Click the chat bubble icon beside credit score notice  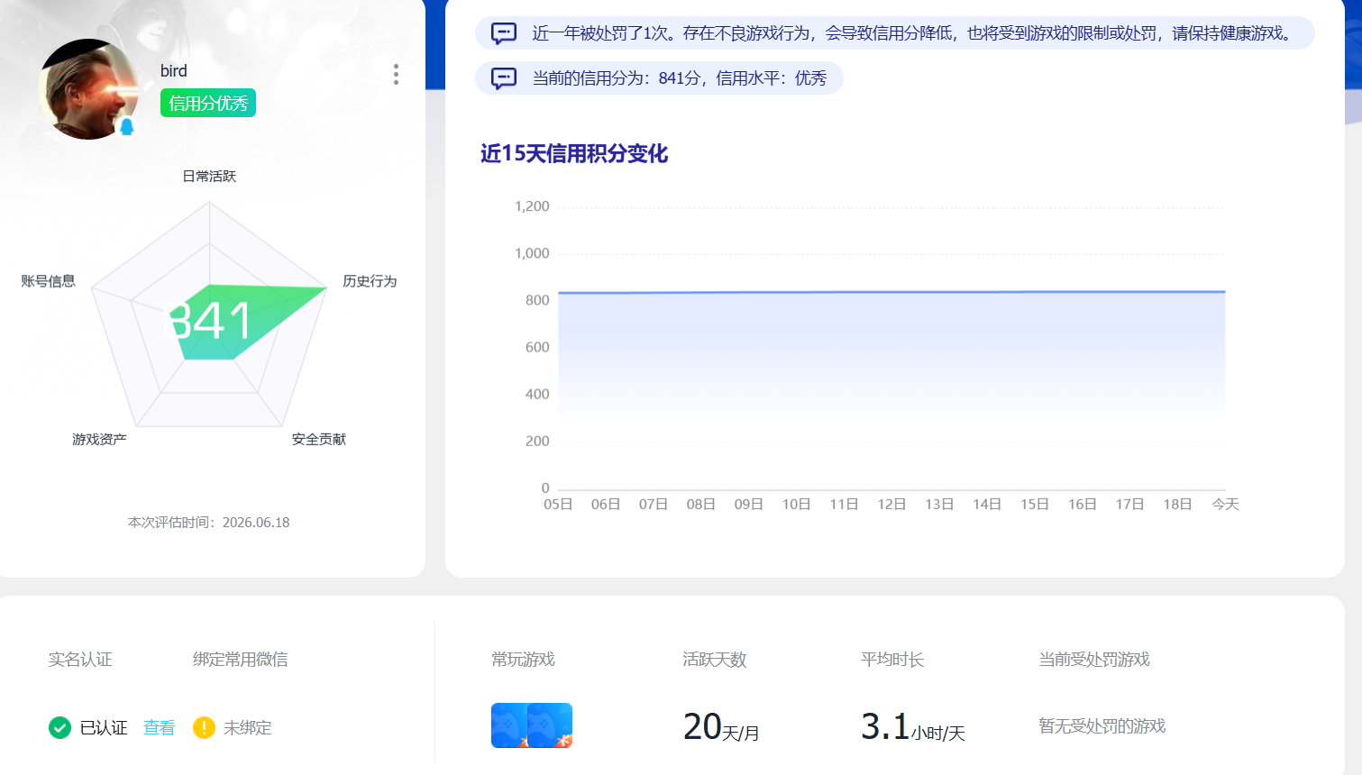point(504,78)
